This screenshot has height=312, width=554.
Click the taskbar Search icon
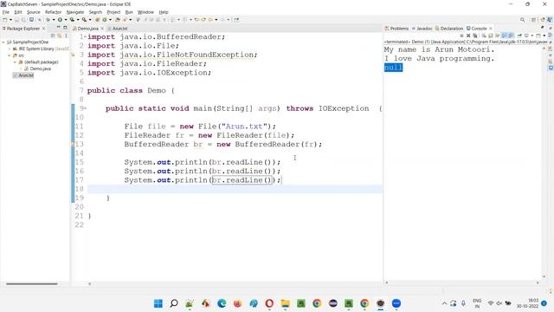click(174, 303)
